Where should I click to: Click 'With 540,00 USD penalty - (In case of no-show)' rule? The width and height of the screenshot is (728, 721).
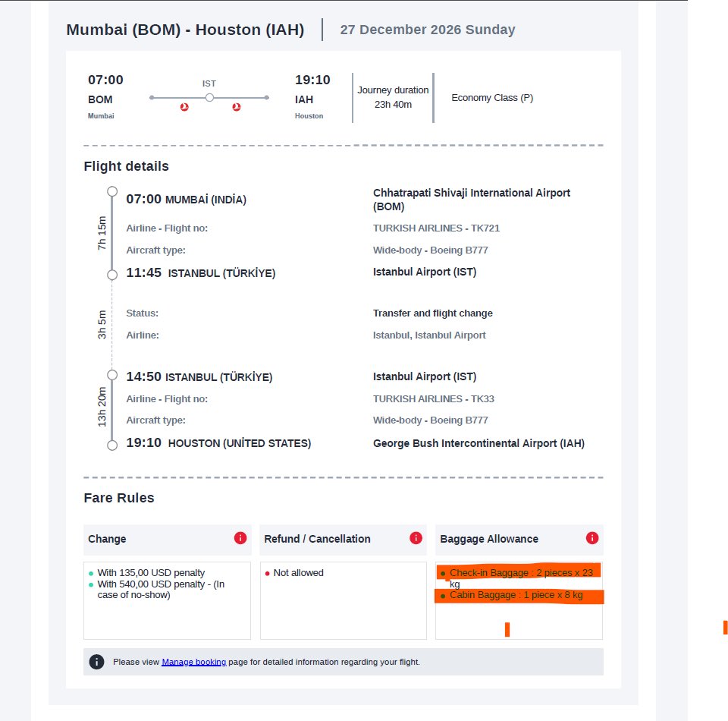[161, 590]
